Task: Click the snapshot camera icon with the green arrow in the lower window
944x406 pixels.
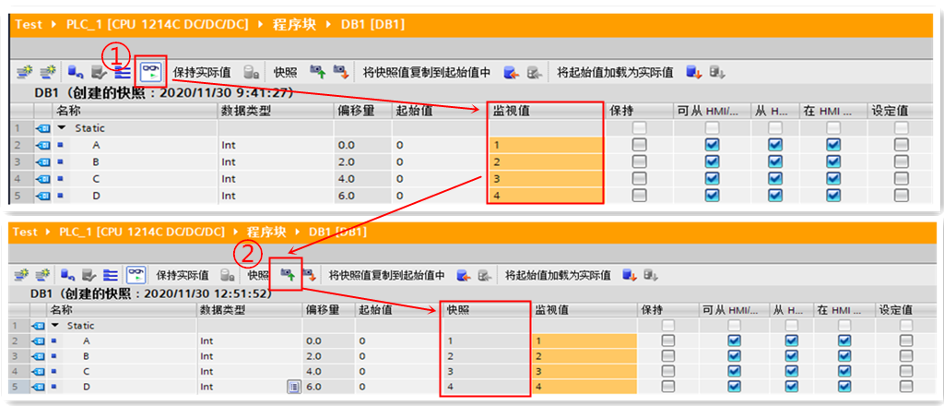Action: [288, 275]
